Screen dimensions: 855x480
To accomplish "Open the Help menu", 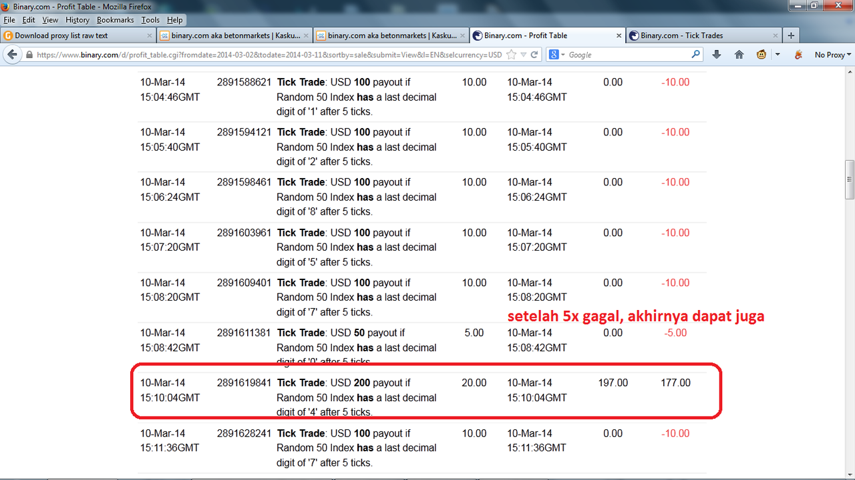I will pos(175,20).
